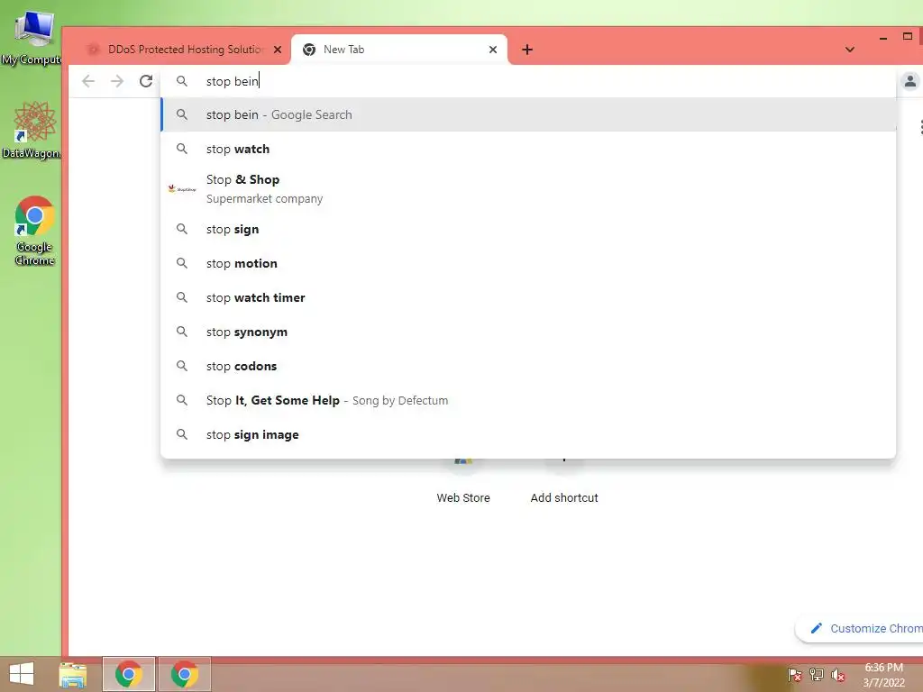Open the DataWagon desktop shortcut
Viewport: 923px width, 692px height.
pyautogui.click(x=33, y=131)
